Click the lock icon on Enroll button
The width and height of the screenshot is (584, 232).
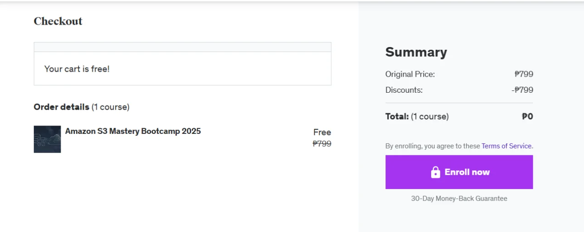click(436, 172)
